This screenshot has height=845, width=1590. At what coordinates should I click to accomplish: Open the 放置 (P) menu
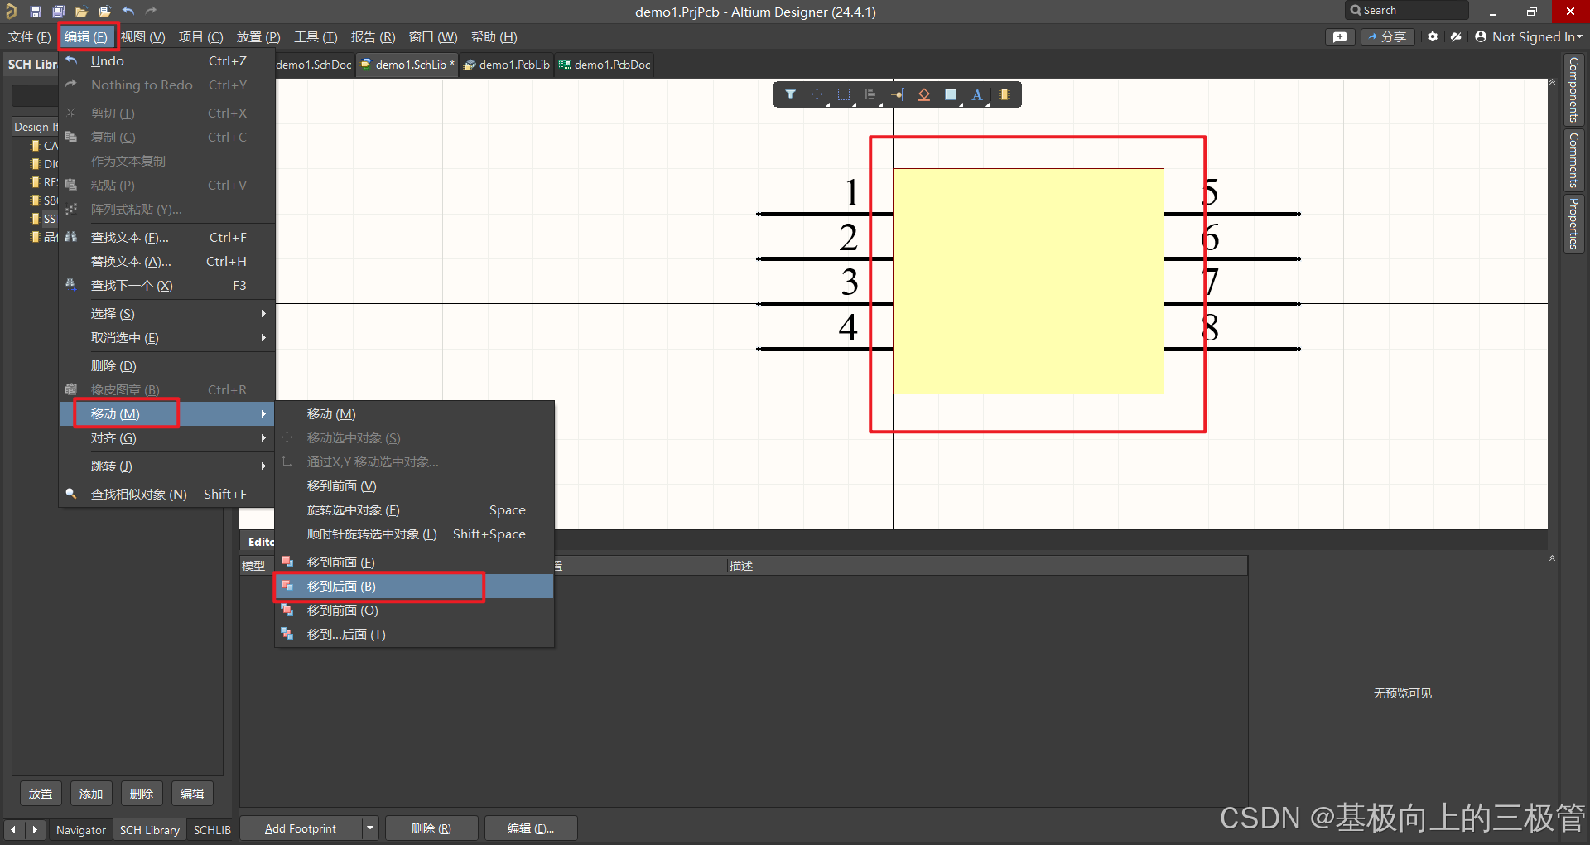pyautogui.click(x=258, y=37)
